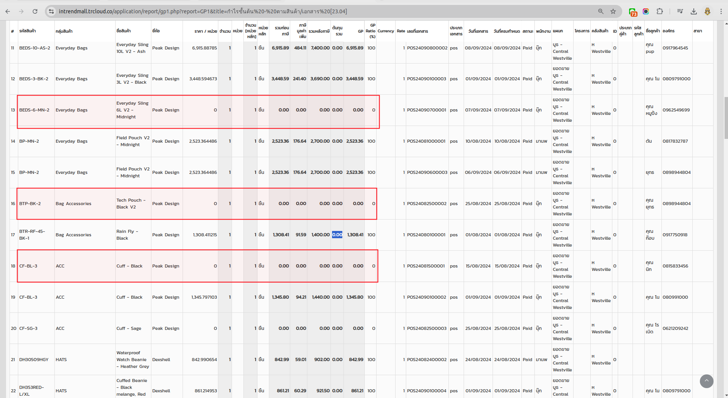Click the Currency column header
Image resolution: width=728 pixels, height=398 pixels.
click(x=386, y=31)
